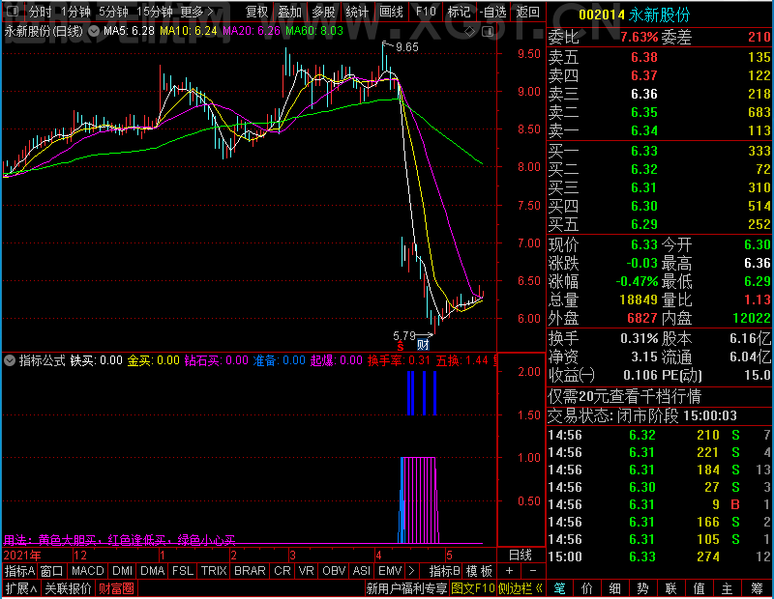Expand the 更多 periods list
The height and width of the screenshot is (599, 774).
click(x=196, y=12)
